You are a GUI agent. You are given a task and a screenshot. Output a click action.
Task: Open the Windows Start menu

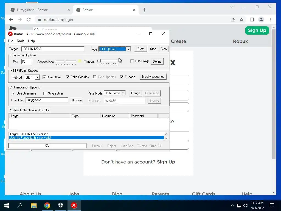click(7, 206)
